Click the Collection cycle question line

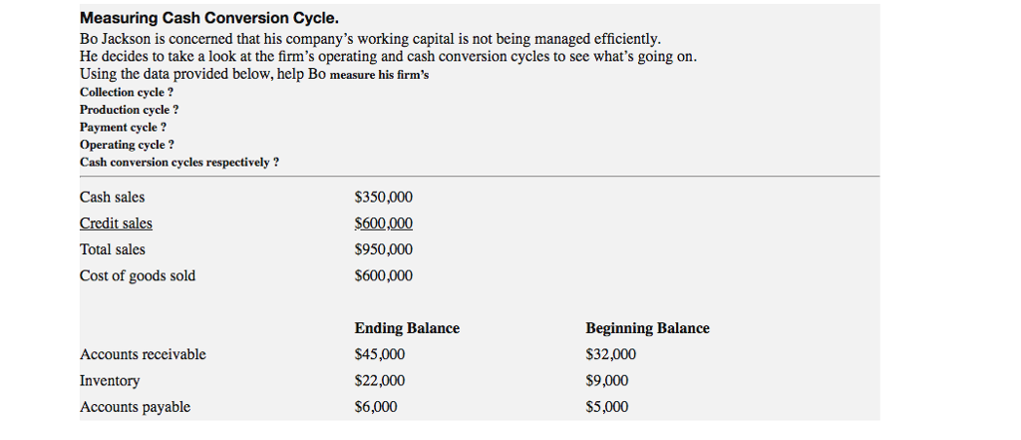click(127, 93)
